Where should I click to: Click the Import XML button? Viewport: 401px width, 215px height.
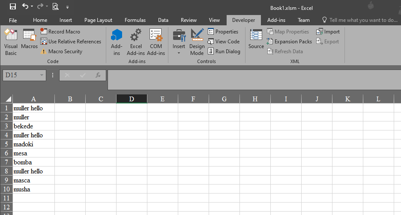click(x=328, y=31)
